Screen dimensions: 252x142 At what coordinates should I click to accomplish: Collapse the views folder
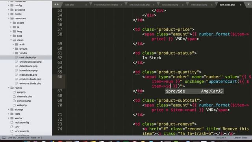tap(11, 40)
